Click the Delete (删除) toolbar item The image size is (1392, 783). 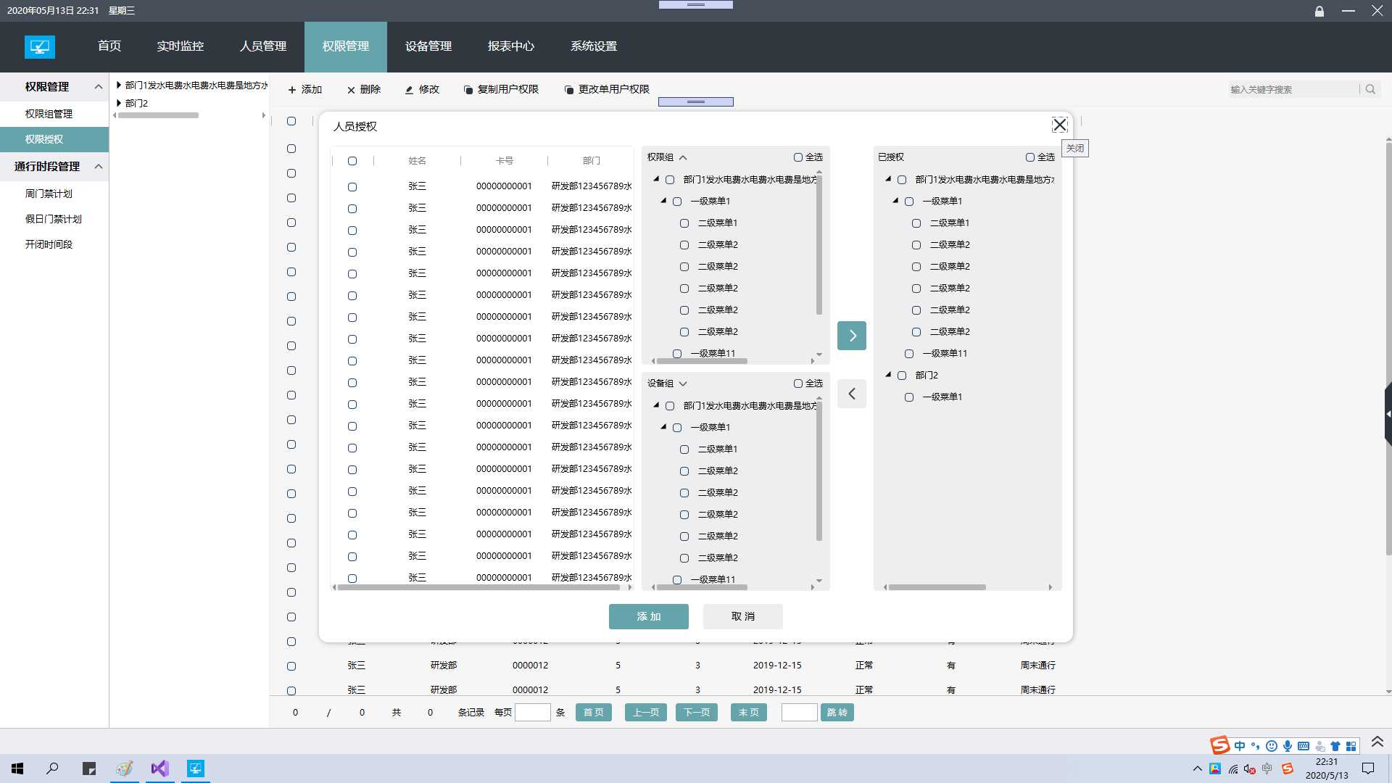point(363,89)
